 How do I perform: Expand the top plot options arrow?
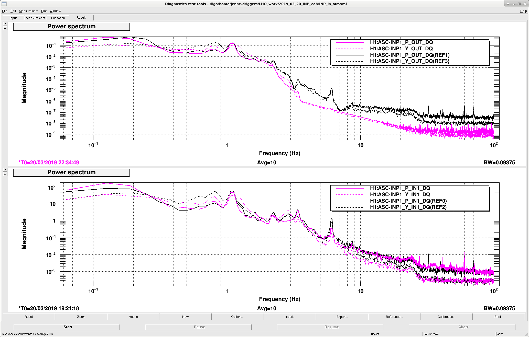coord(5,24)
